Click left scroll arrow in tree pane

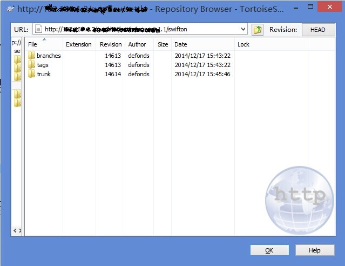pyautogui.click(x=15, y=230)
